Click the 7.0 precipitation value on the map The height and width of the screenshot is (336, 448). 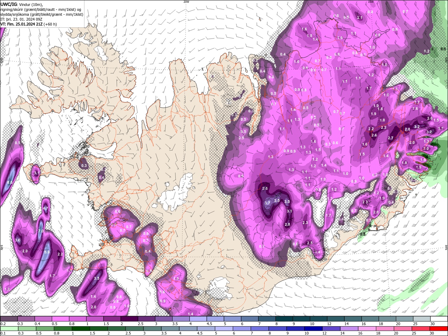[x=41, y=231]
